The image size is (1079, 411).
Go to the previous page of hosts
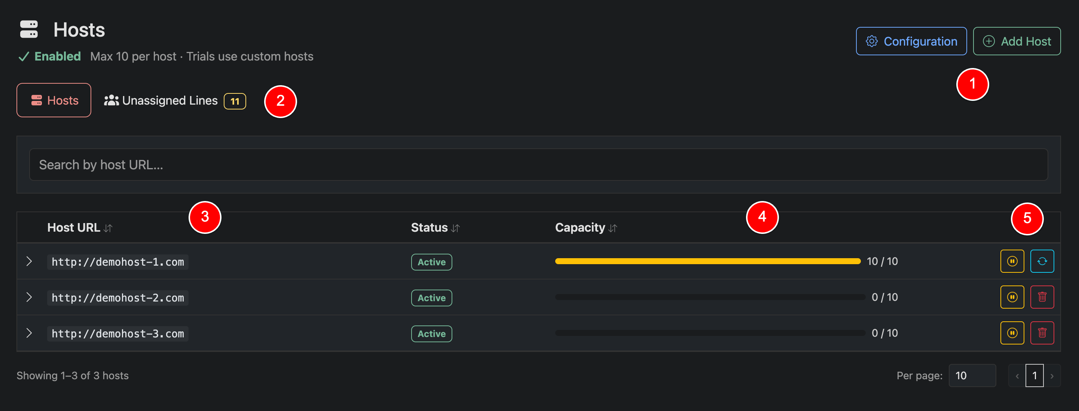coord(1017,376)
